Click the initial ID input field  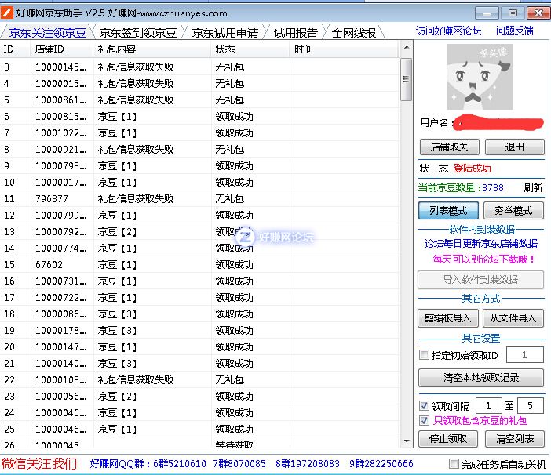524,355
